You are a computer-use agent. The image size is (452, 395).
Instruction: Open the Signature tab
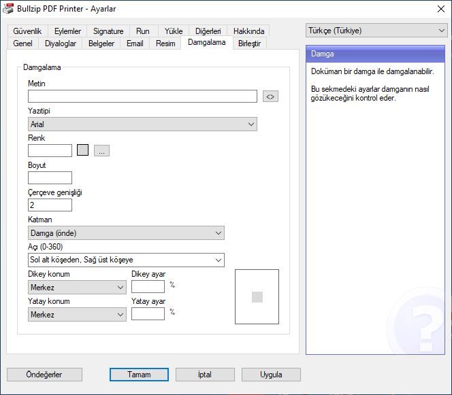(108, 31)
